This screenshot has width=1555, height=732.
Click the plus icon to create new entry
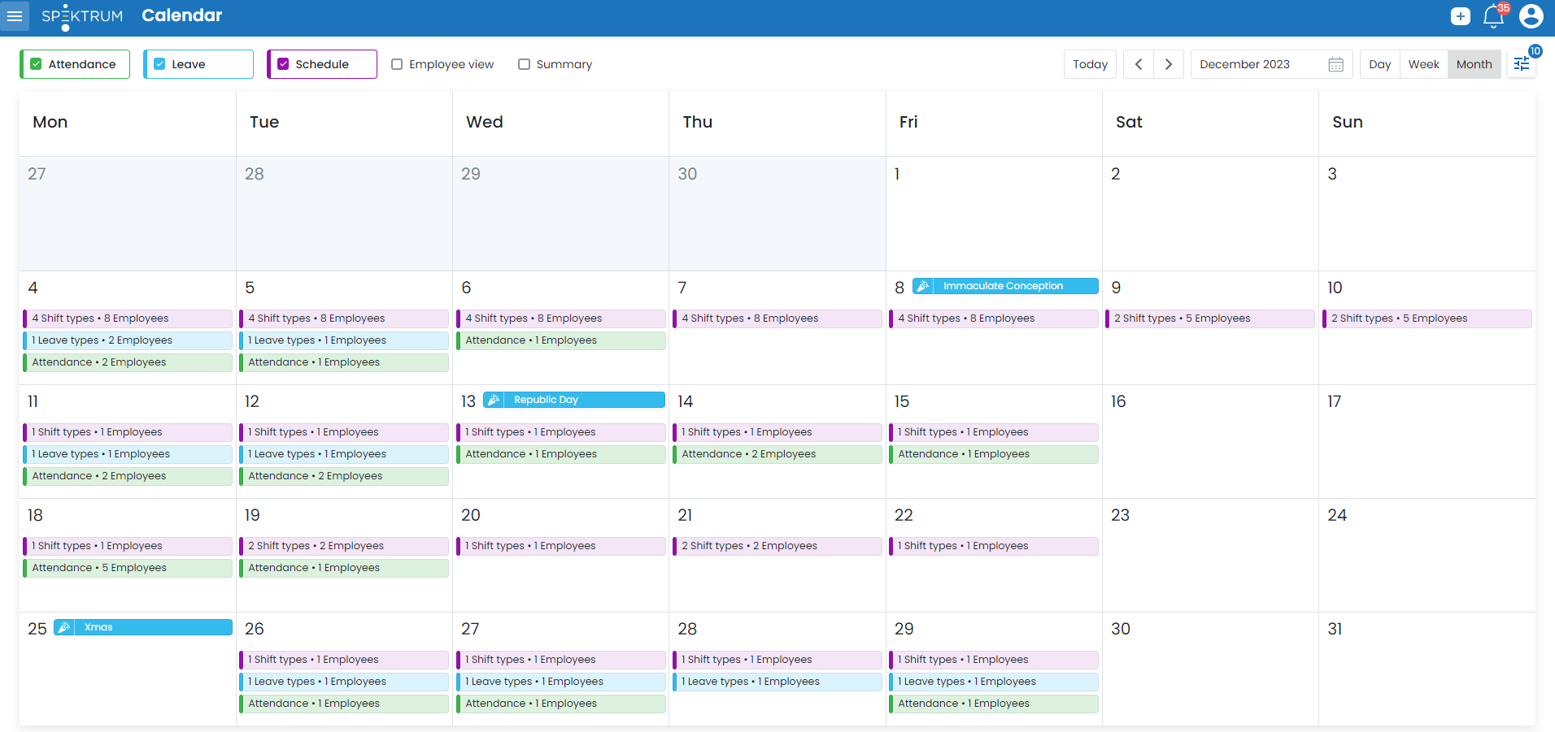[1460, 15]
